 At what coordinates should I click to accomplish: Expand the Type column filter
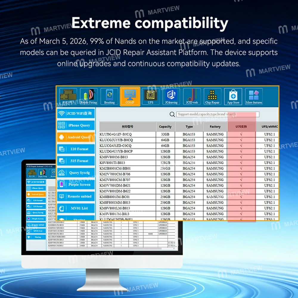189,127
